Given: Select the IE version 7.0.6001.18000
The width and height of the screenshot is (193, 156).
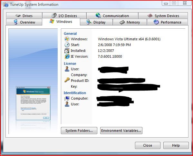Looking at the screenshot, I should click(x=110, y=56).
